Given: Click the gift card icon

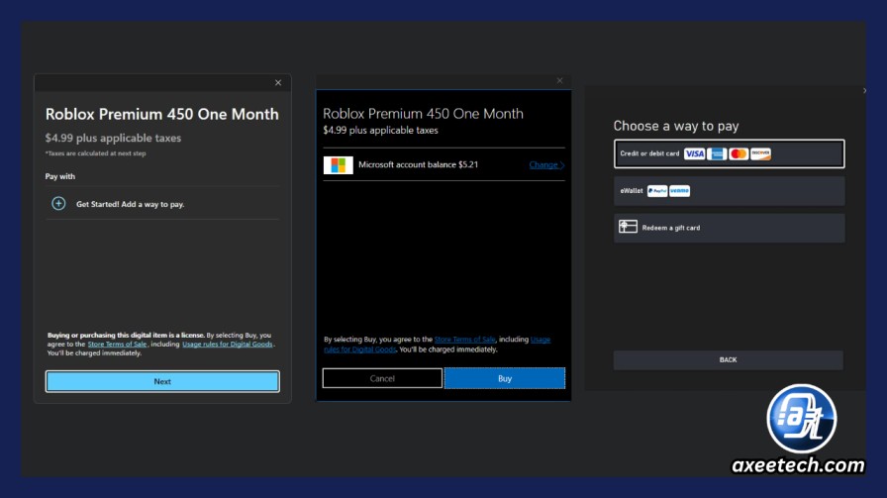Looking at the screenshot, I should (x=628, y=227).
